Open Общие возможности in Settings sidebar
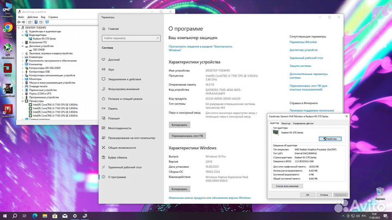The width and height of the screenshot is (392, 220). 122,148
